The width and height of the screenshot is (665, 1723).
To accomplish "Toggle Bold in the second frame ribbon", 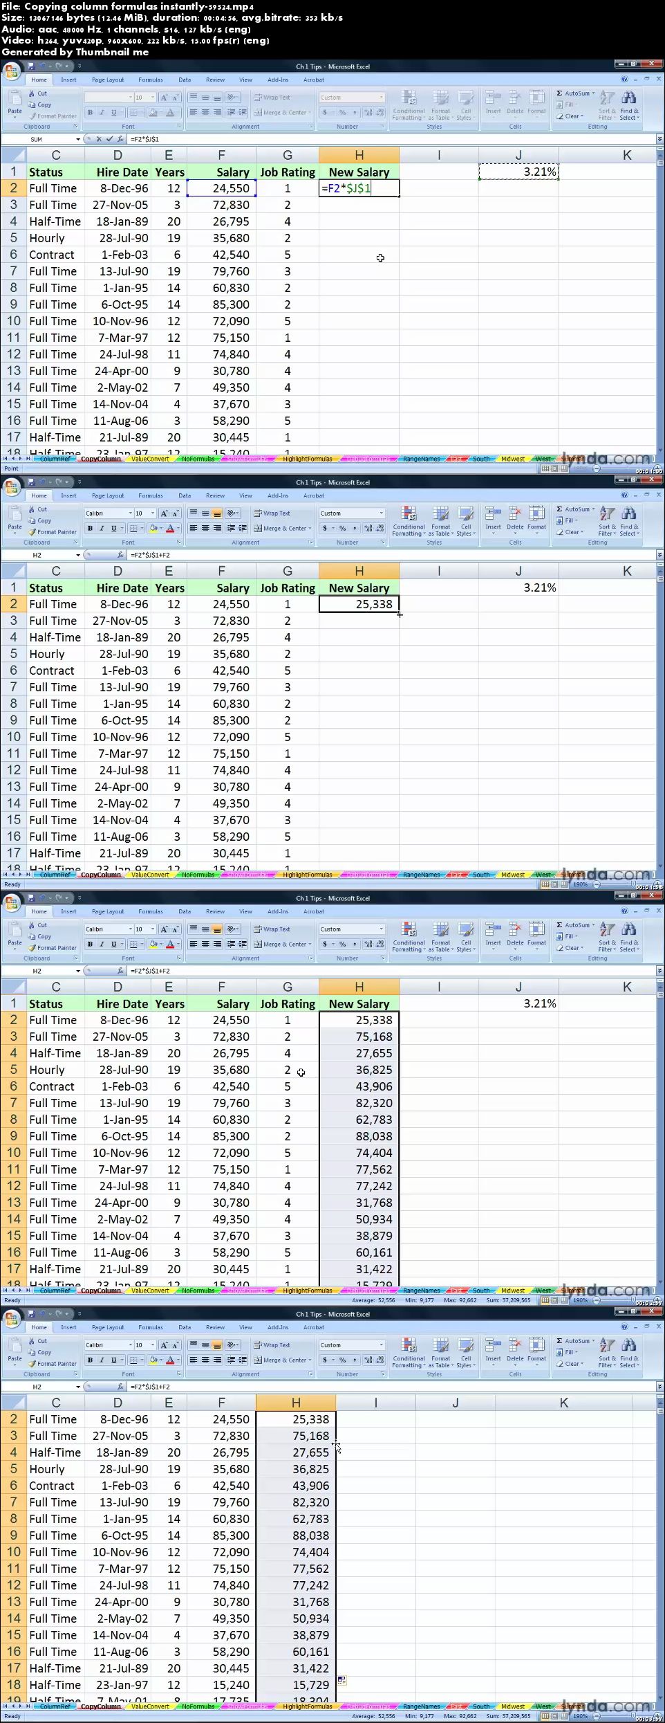I will click(90, 529).
